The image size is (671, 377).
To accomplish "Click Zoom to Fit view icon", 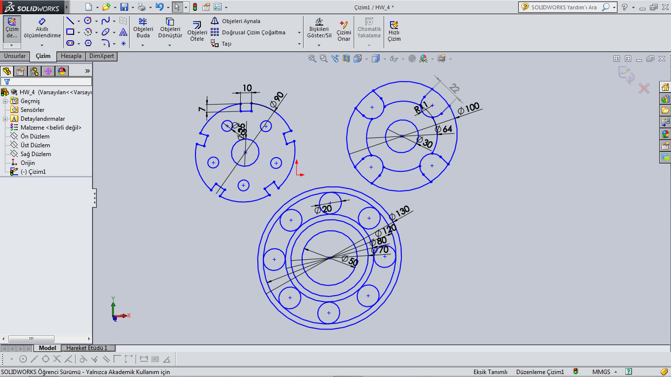I will point(312,58).
